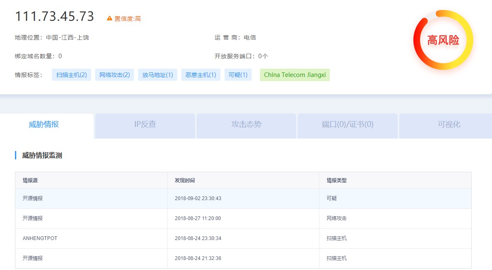This screenshot has width=492, height=270.
Task: Click 扫描主机 in the 21:32:36 row
Action: coord(337,258)
